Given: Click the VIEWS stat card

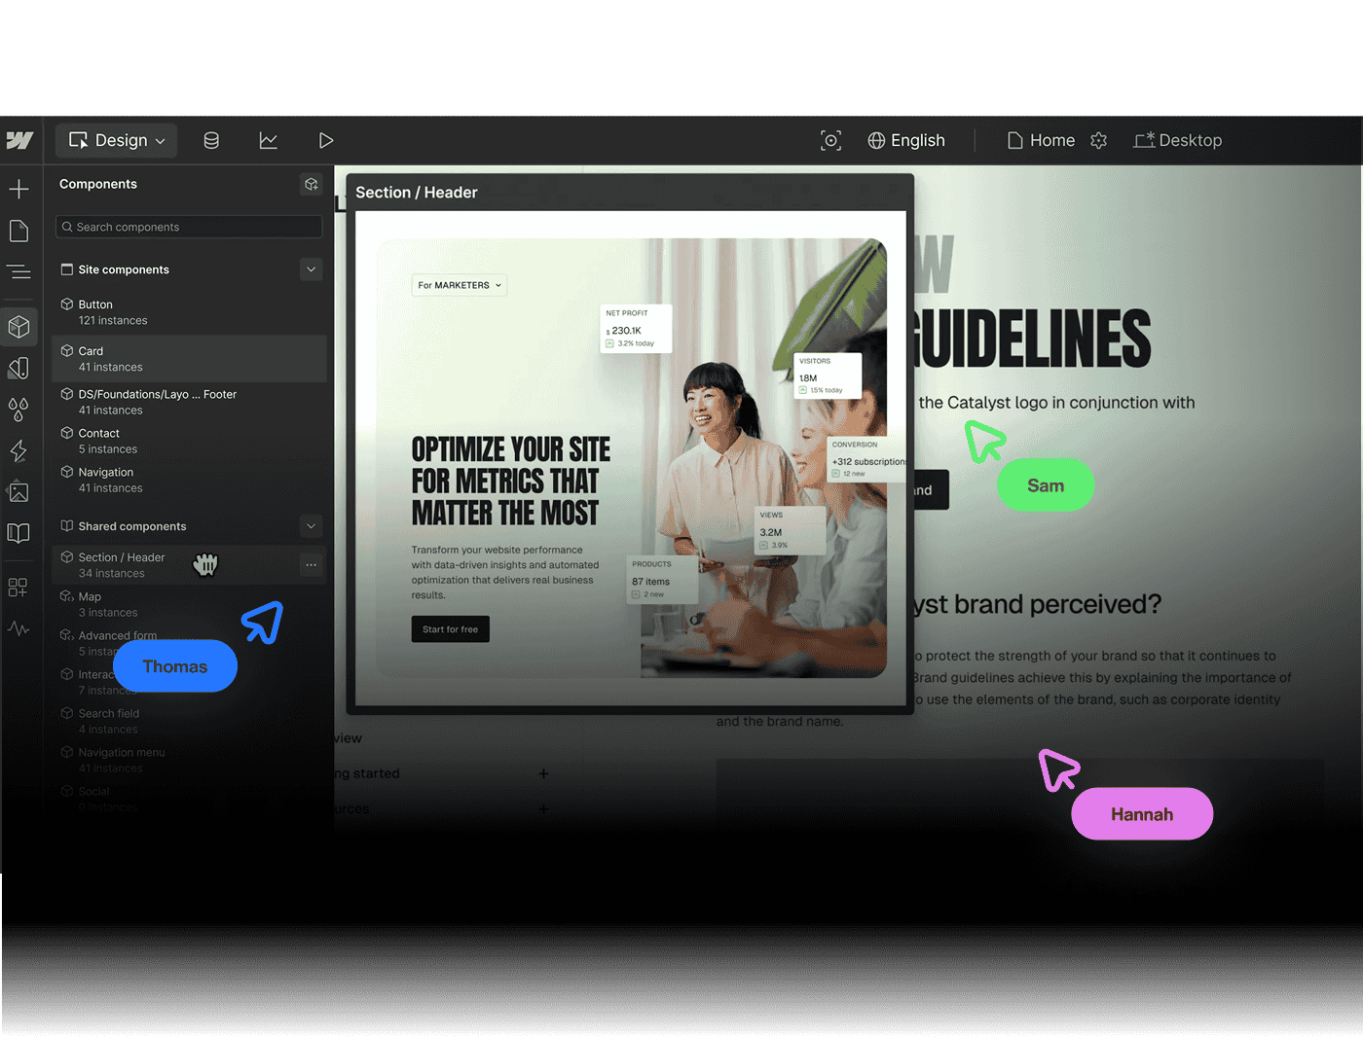Looking at the screenshot, I should [x=792, y=530].
